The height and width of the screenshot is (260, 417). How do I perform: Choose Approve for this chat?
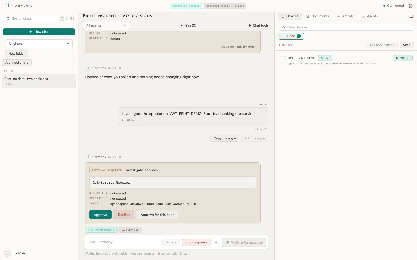click(x=157, y=214)
